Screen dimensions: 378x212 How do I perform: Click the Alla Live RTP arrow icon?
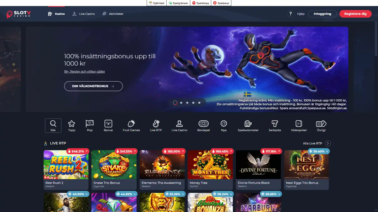tap(328, 143)
